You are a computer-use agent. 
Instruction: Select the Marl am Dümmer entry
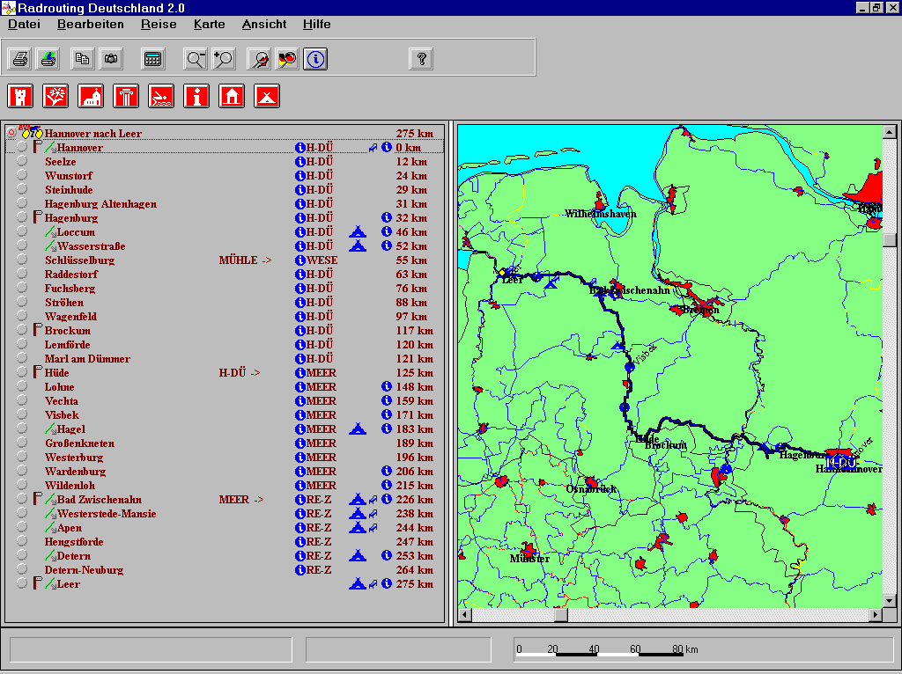coord(87,358)
